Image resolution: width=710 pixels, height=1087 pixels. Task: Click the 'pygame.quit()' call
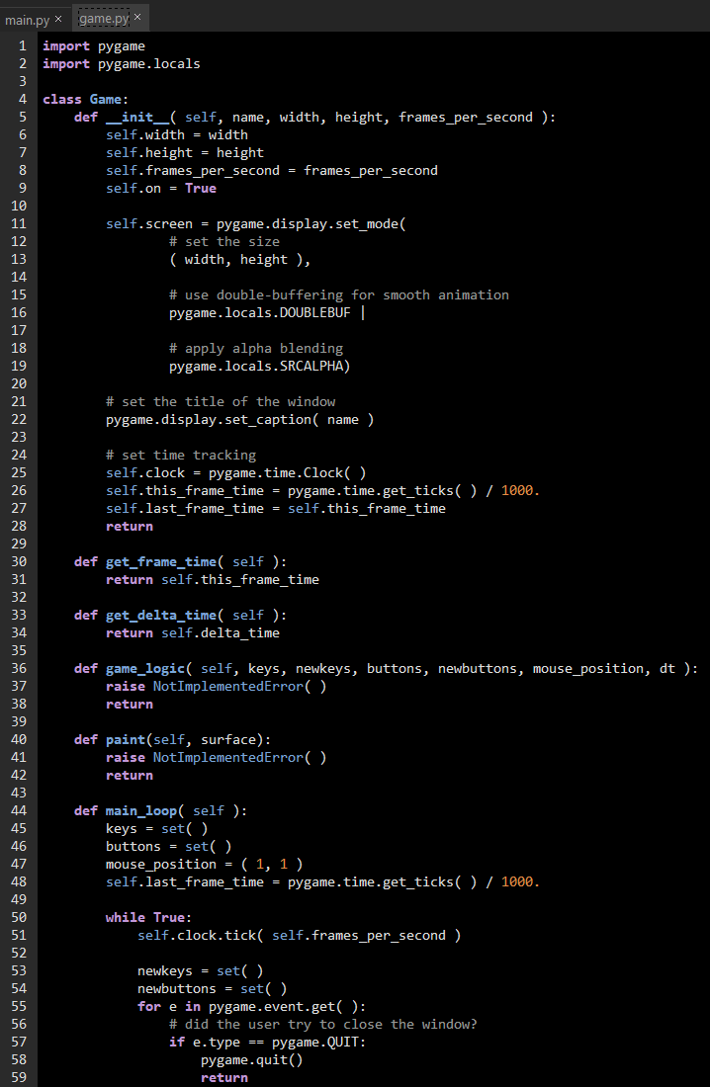pyautogui.click(x=252, y=1060)
